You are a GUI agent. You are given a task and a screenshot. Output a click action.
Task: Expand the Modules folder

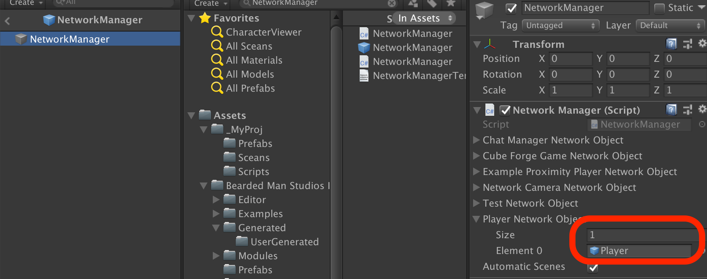click(216, 256)
